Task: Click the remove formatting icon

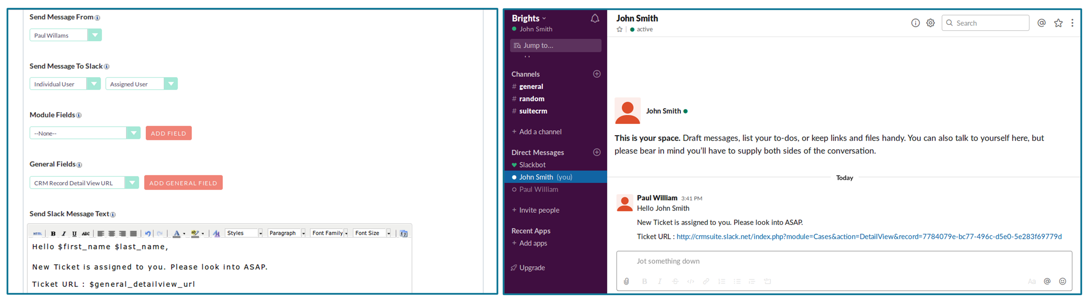Action: pos(216,234)
